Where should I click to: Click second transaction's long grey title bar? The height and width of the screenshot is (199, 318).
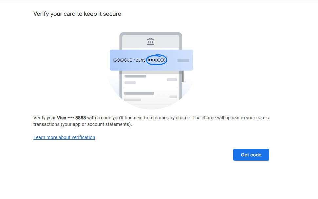tap(139, 93)
